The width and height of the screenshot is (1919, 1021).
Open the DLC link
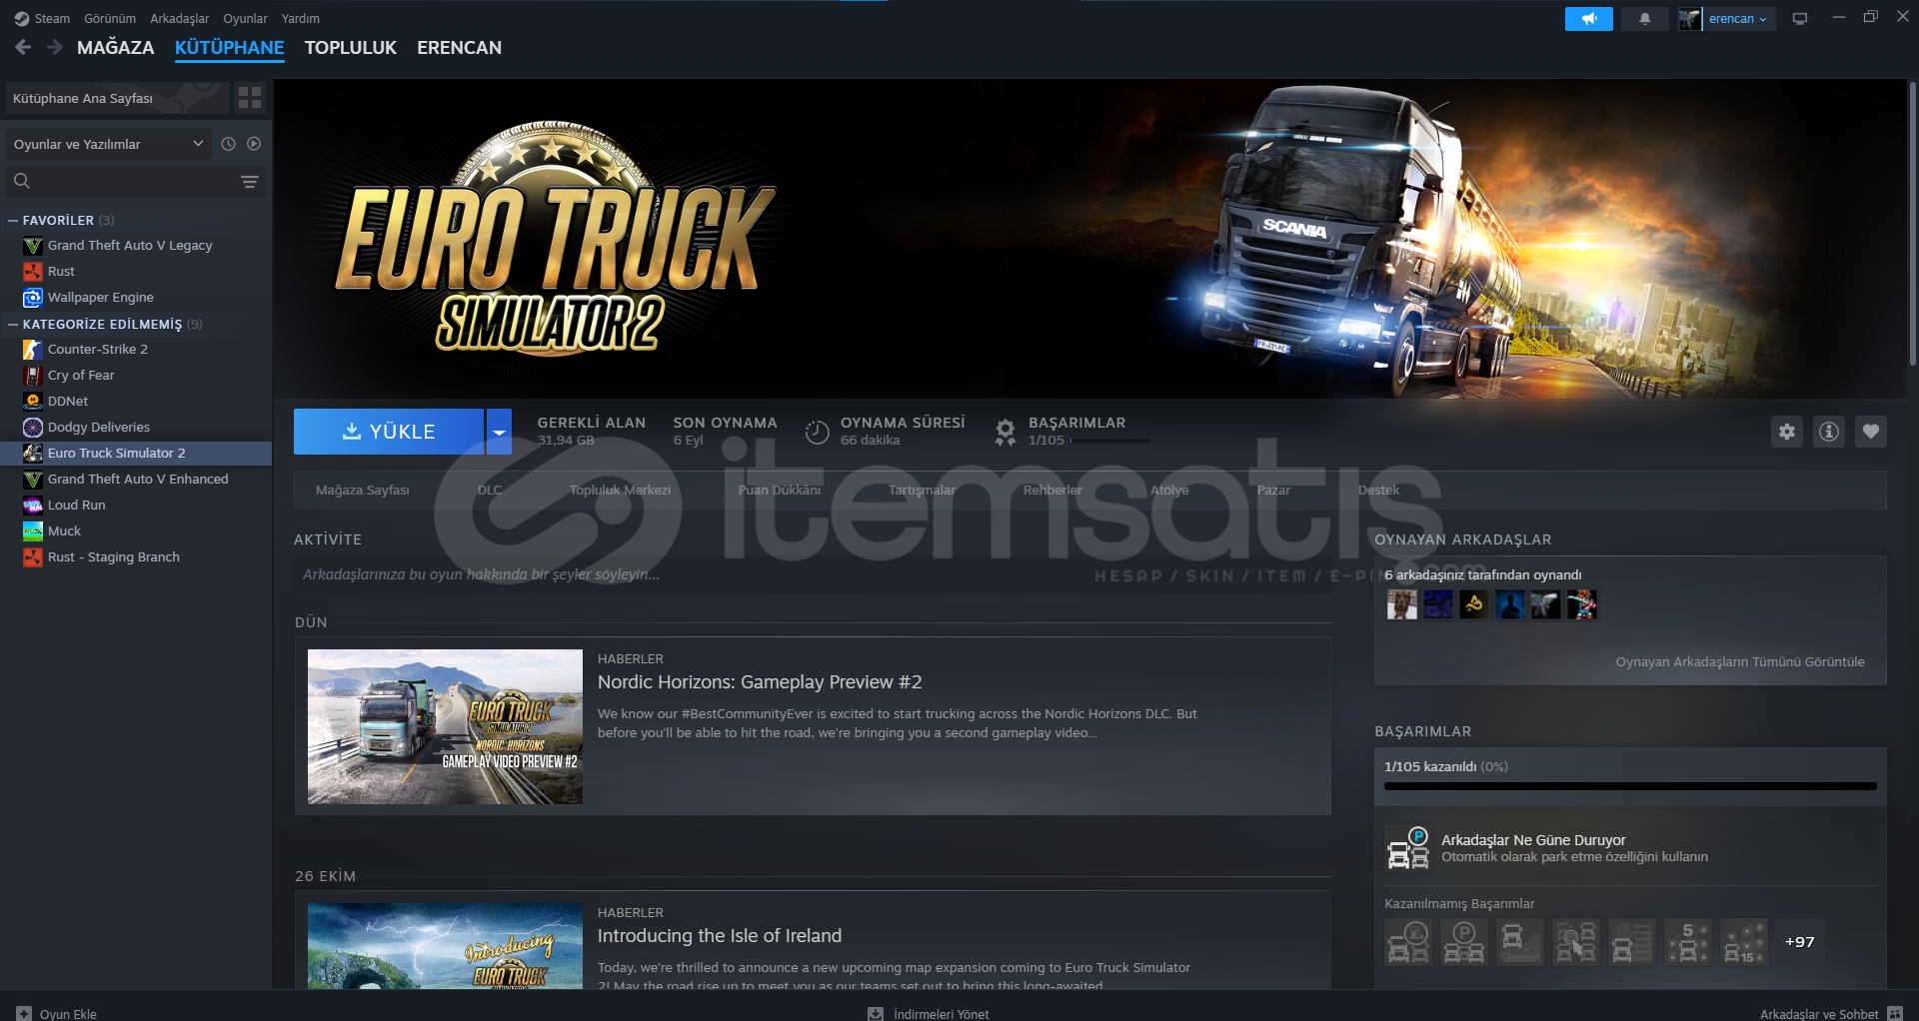pyautogui.click(x=490, y=491)
